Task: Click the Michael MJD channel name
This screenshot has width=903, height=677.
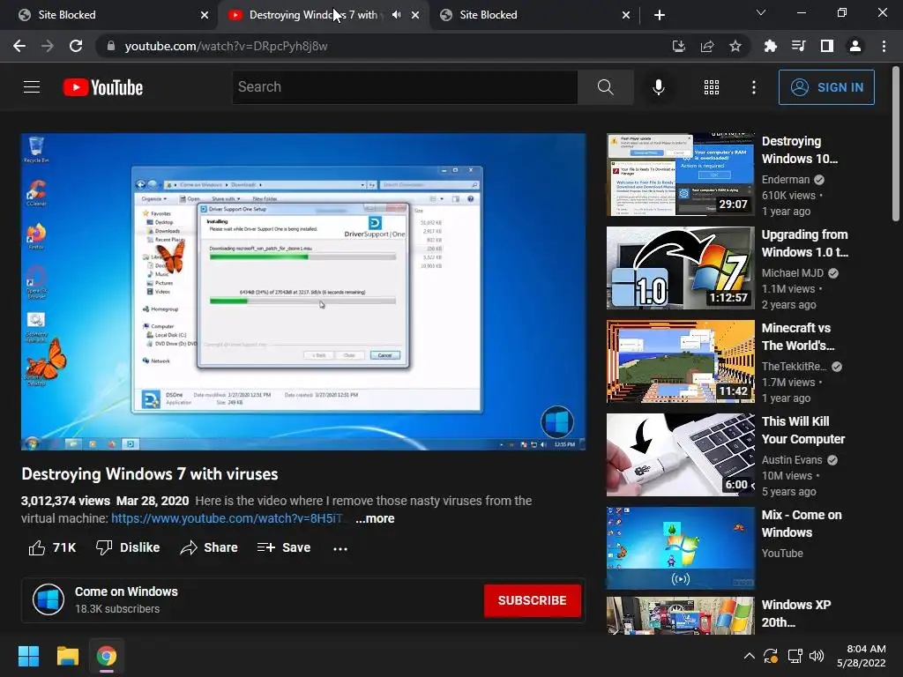Action: click(x=793, y=273)
